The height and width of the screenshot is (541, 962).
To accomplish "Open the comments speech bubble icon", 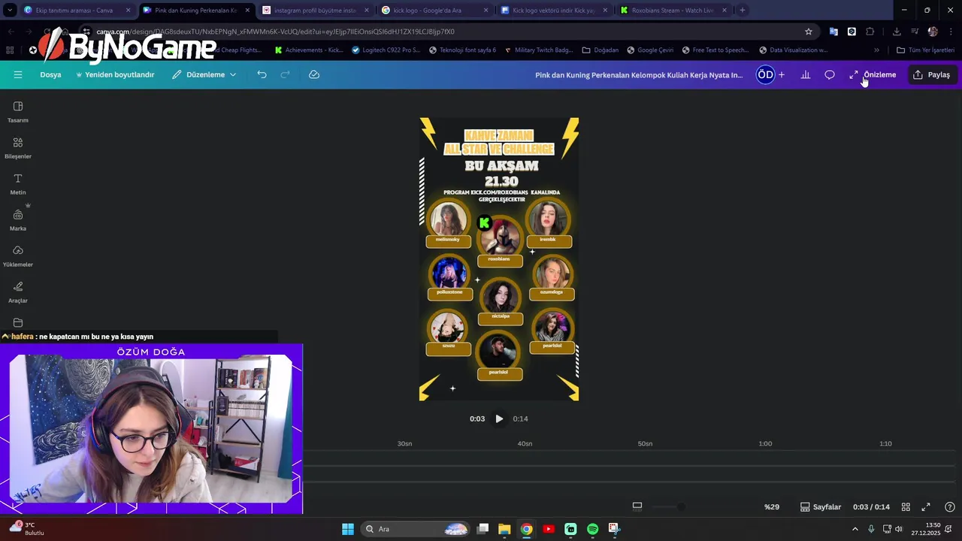I will click(x=830, y=74).
